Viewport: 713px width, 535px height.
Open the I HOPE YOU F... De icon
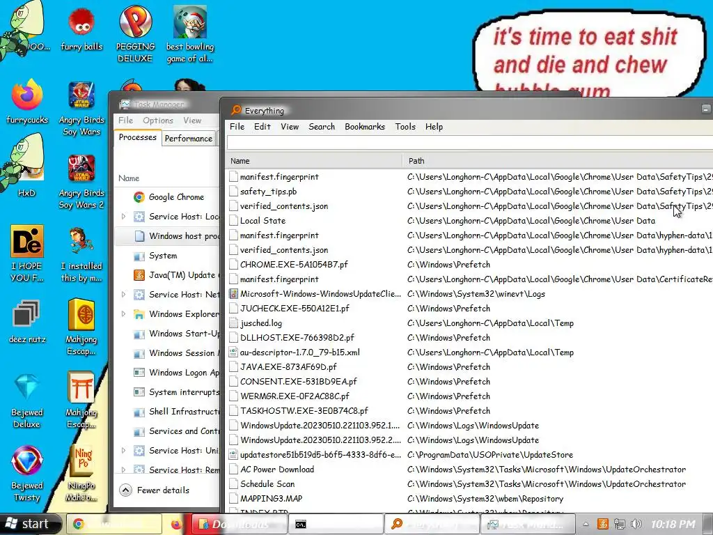pyautogui.click(x=27, y=254)
